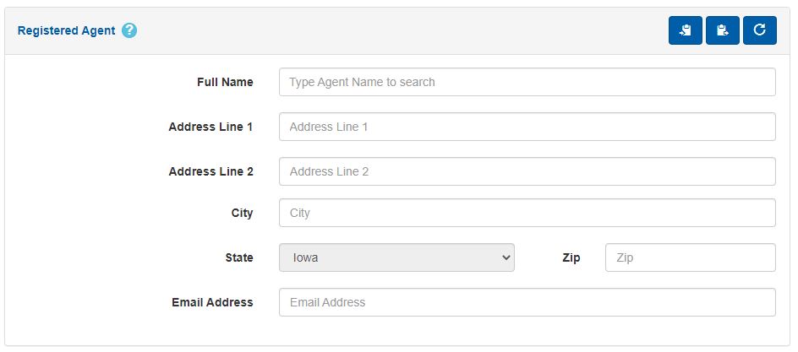
Task: Click the Address Line 2 label
Action: 210,171
